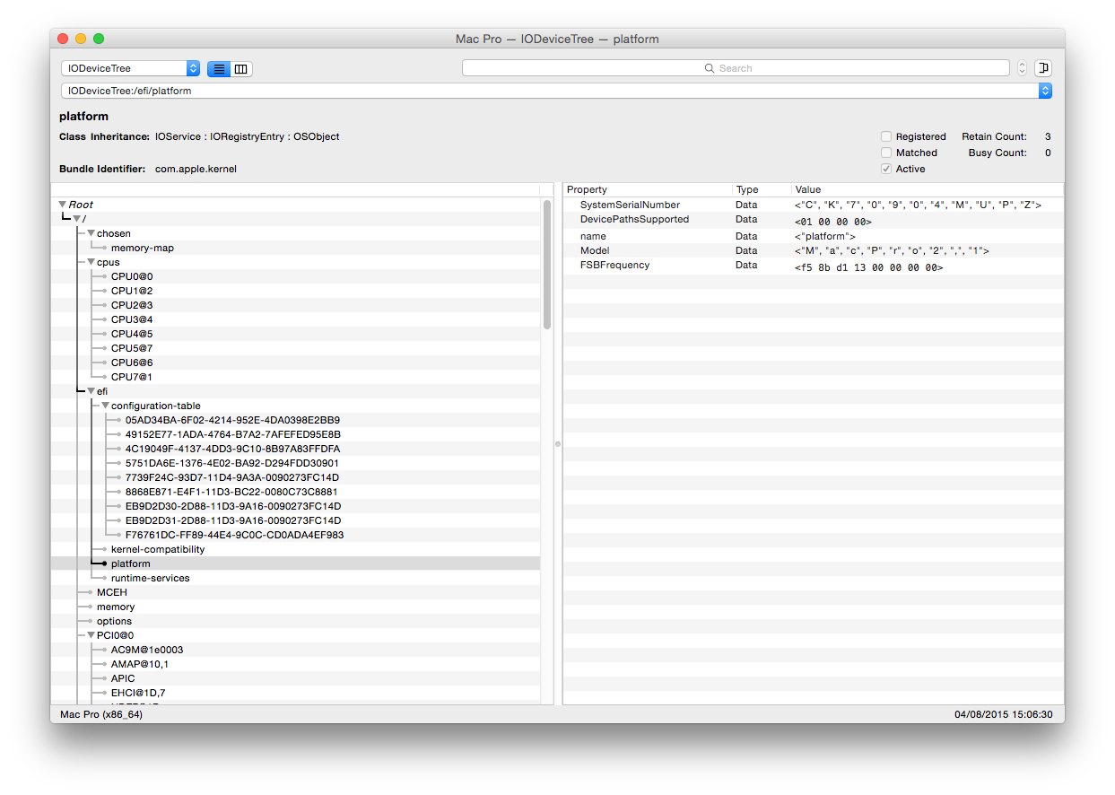Click the tree vertical scrollbar thumb
This screenshot has height=795, width=1115.
(547, 265)
